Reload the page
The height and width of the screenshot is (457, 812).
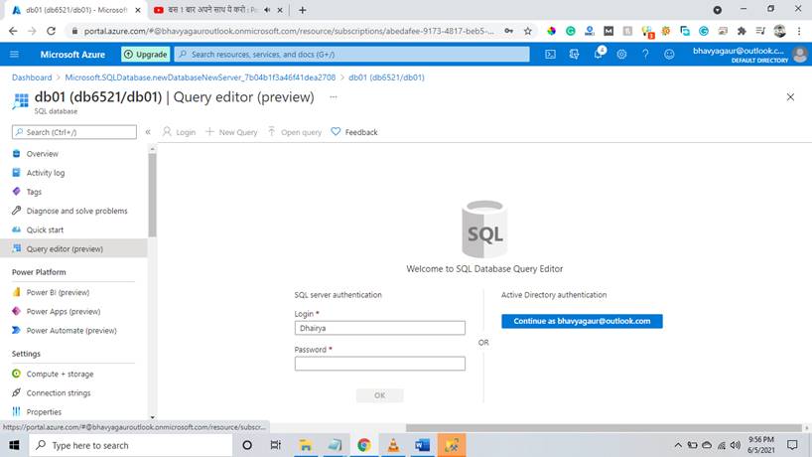pos(51,31)
